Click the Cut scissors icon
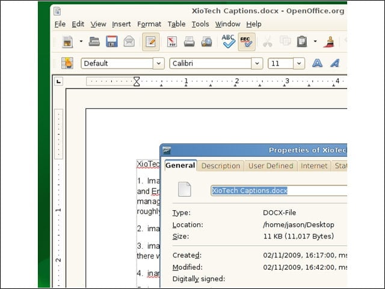Screen dimensions: 385x289 point(267,42)
